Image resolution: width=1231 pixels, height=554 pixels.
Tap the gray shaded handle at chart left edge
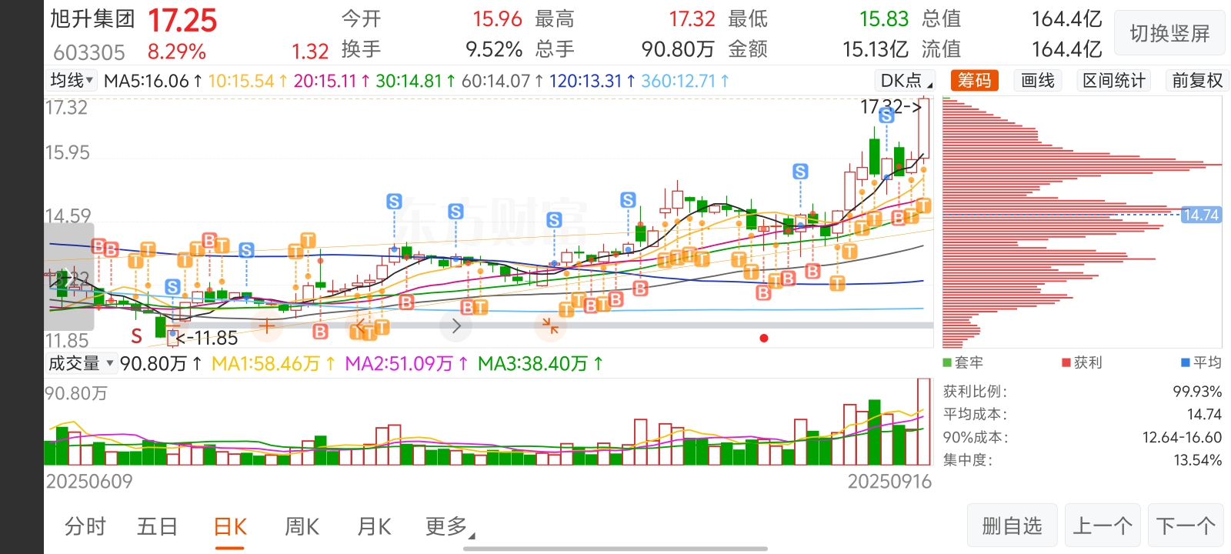tap(69, 277)
